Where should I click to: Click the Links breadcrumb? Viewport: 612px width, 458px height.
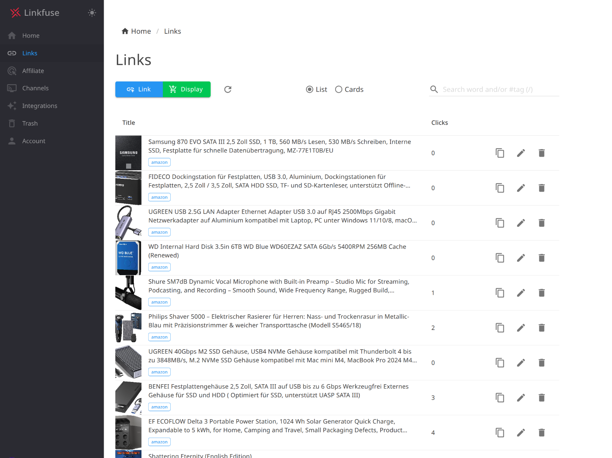click(172, 31)
